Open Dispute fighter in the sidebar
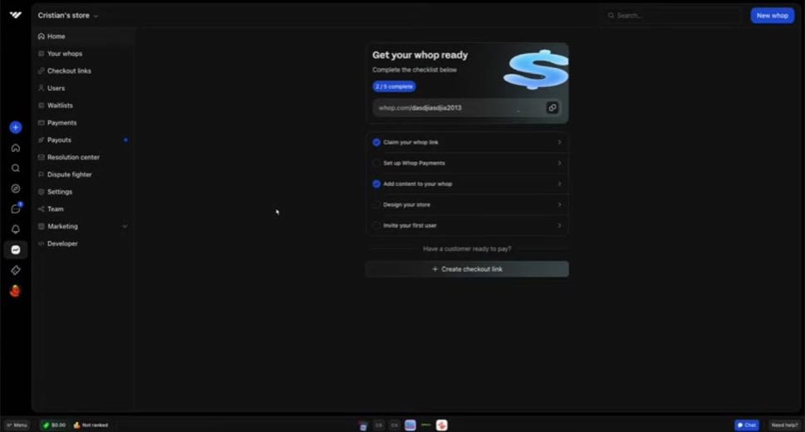Viewport: 805px width, 432px height. [x=83, y=174]
